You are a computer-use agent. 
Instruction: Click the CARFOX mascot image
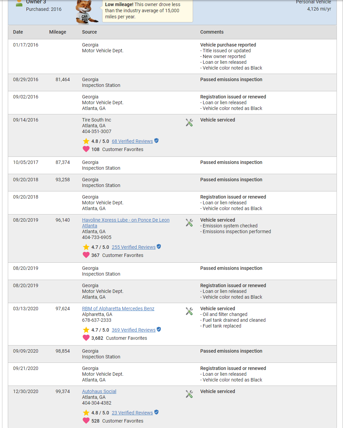pos(86,12)
